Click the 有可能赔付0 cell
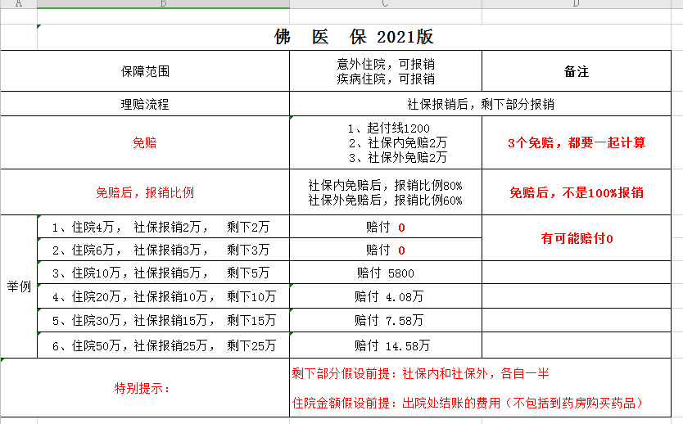Screen dimensions: 683x424 tap(576, 238)
